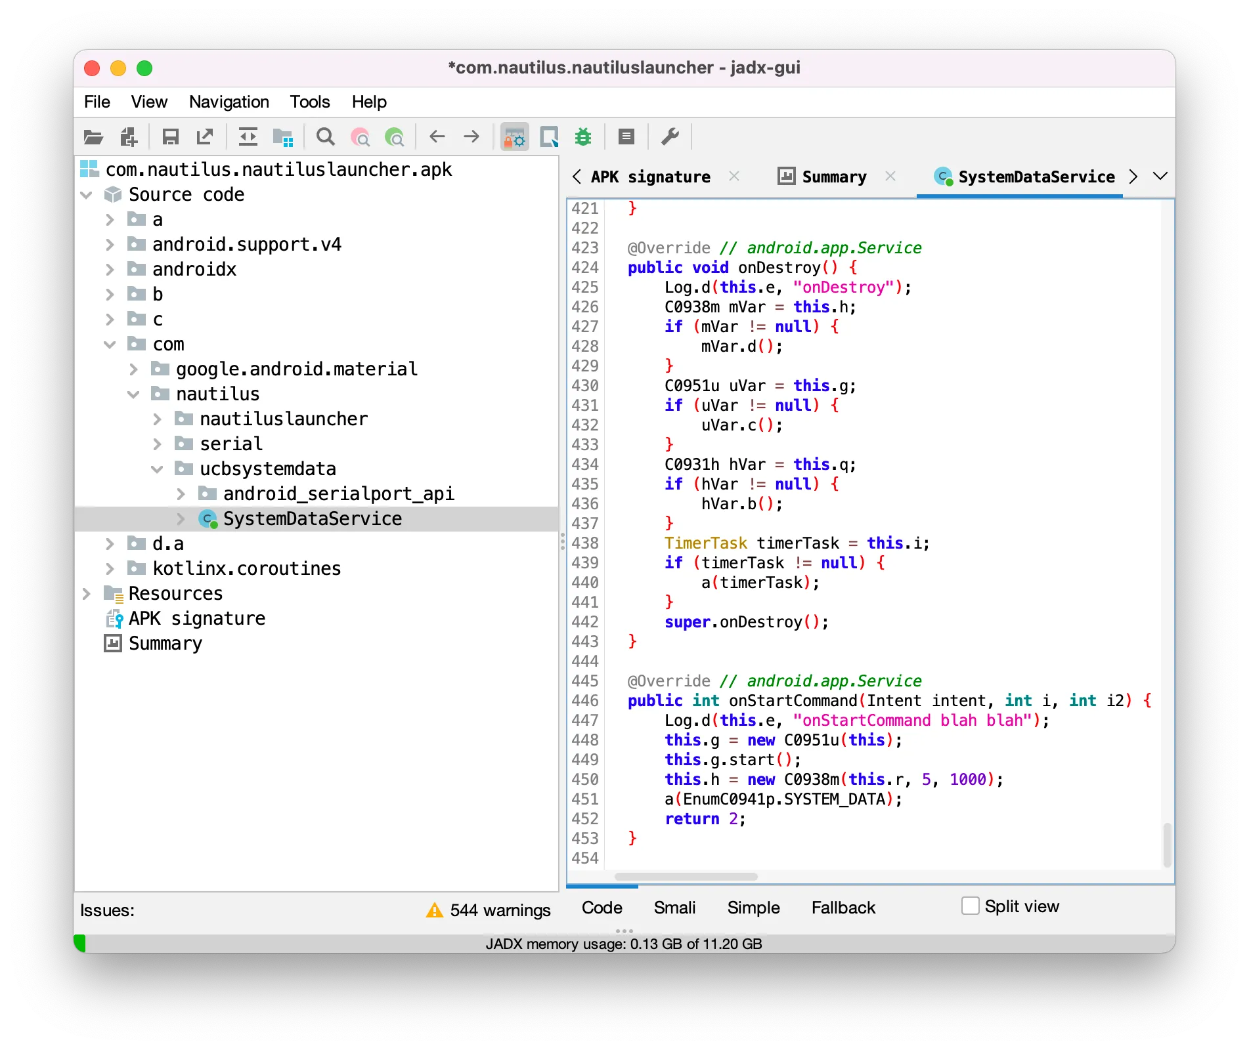Image resolution: width=1249 pixels, height=1050 pixels.
Task: Start the text search with magnifier icon
Action: point(326,136)
